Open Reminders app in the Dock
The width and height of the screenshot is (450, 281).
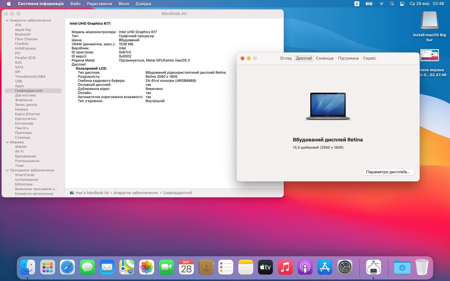click(226, 267)
